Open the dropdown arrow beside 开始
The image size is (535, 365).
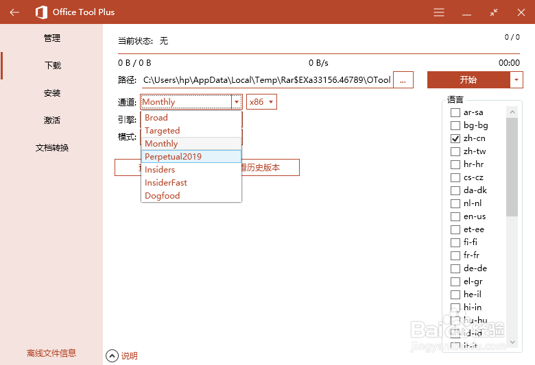516,79
